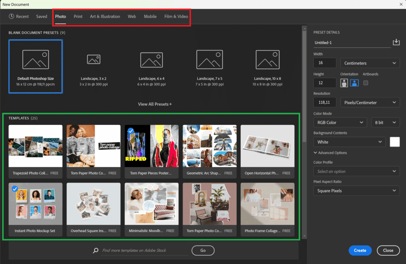Choose the Landscape, 3 x 2 preset icon

94,60
